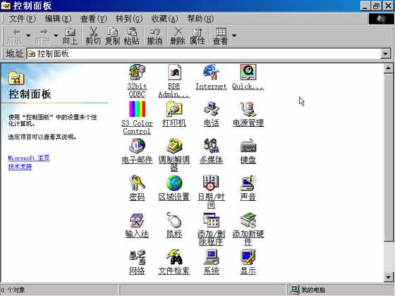Expand the back button history arrow
This screenshot has height=296, width=395.
click(28, 35)
